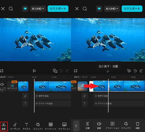Launch the AIトリミング scissors feature

[12, 86]
